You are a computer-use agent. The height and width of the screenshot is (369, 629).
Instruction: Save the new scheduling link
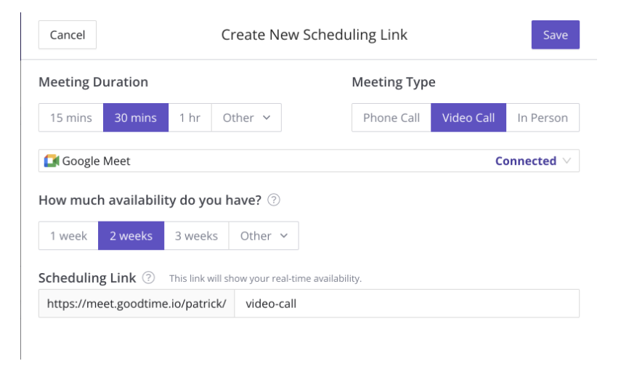555,35
